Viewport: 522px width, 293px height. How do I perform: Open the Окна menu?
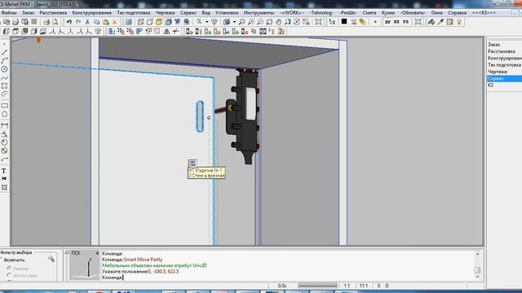tap(437, 13)
